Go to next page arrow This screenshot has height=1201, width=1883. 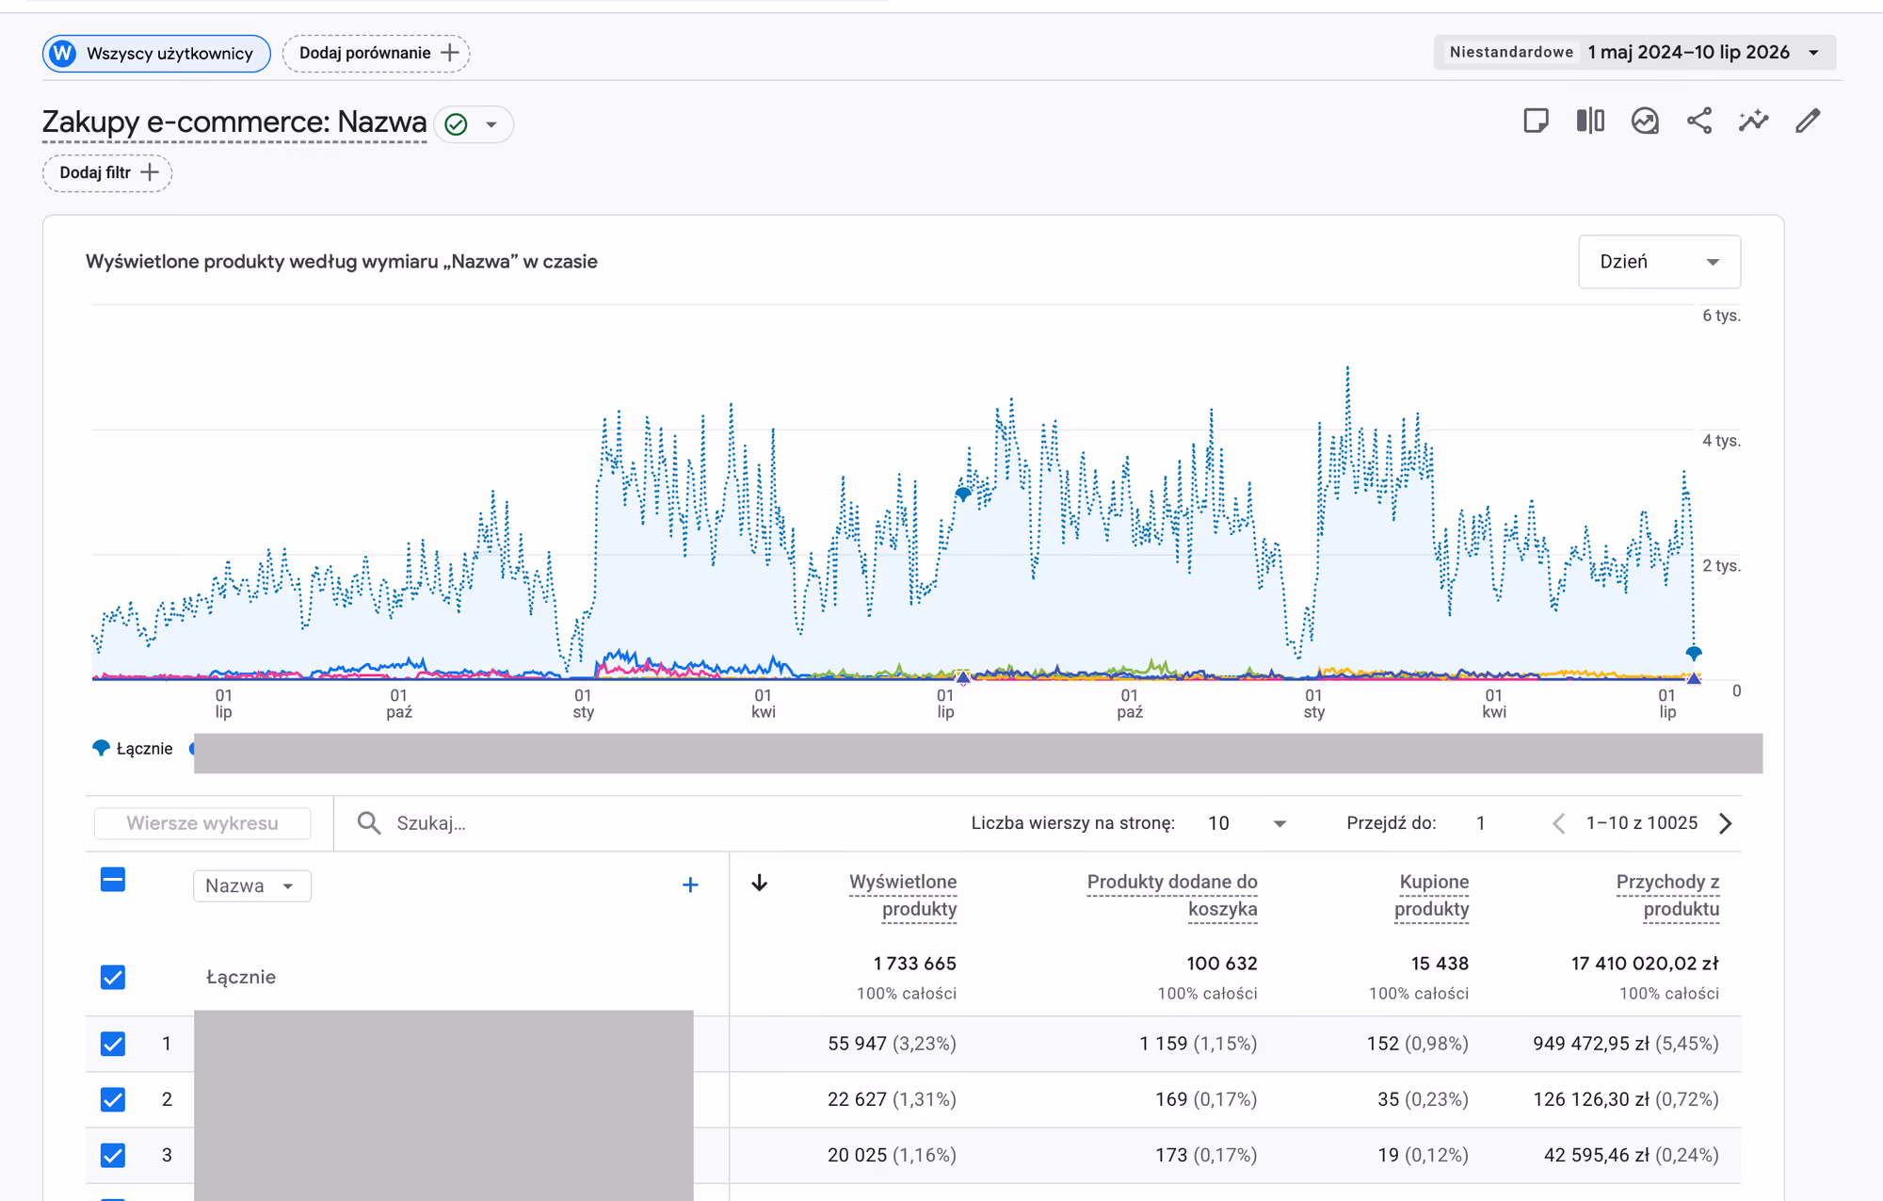(x=1725, y=824)
